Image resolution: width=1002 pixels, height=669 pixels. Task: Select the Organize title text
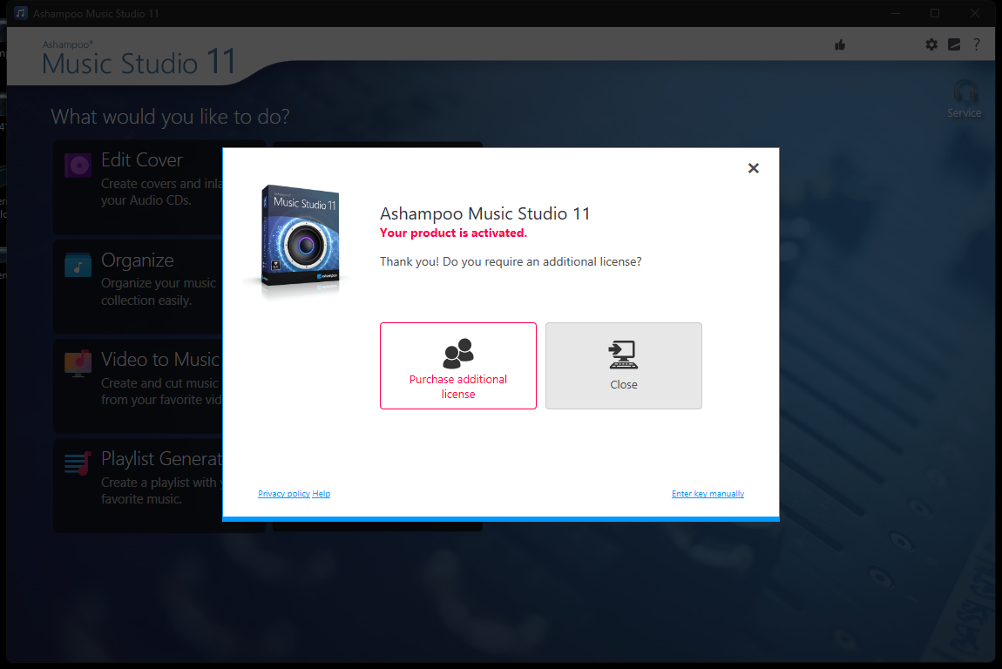tap(138, 260)
